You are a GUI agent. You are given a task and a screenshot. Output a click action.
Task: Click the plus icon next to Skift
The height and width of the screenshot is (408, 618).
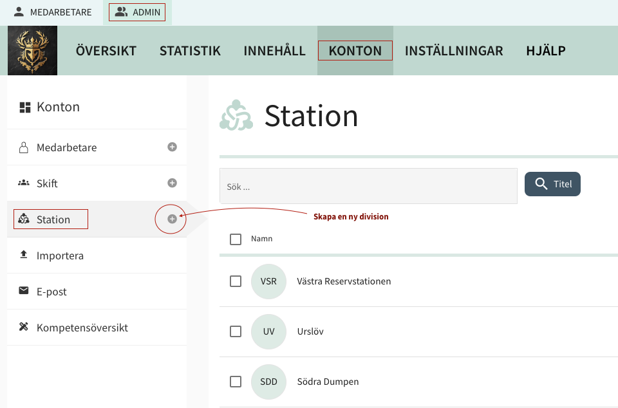click(x=172, y=183)
